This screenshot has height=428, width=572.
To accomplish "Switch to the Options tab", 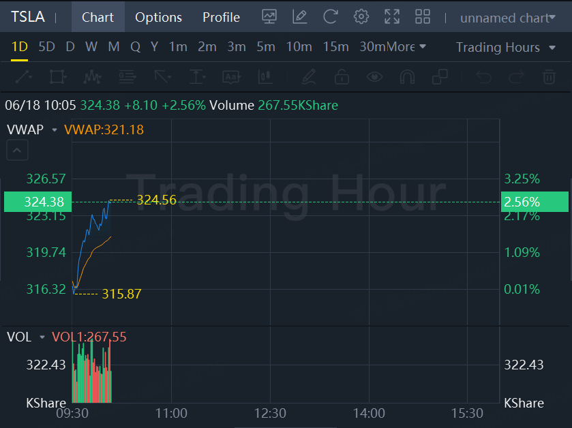I will [x=158, y=17].
